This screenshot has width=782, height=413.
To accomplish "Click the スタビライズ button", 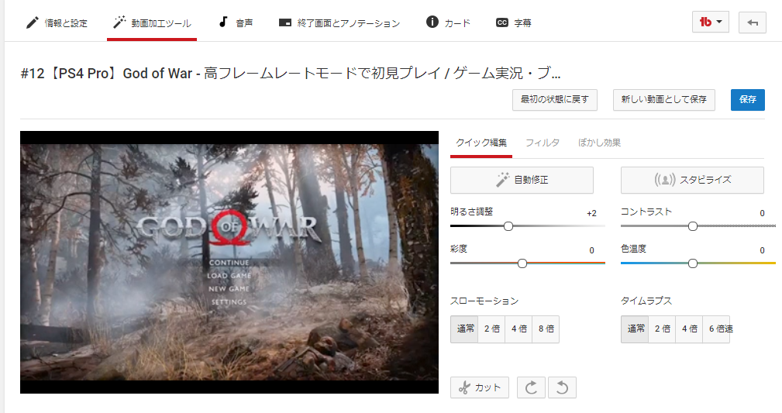I will point(692,180).
